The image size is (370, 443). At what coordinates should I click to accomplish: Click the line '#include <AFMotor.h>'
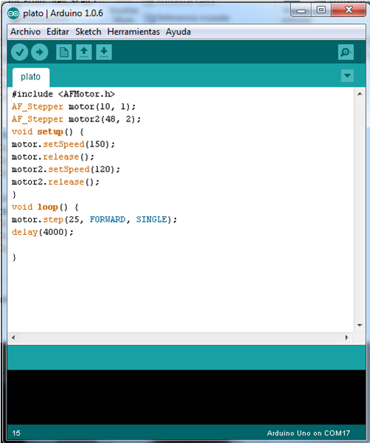pyautogui.click(x=63, y=93)
